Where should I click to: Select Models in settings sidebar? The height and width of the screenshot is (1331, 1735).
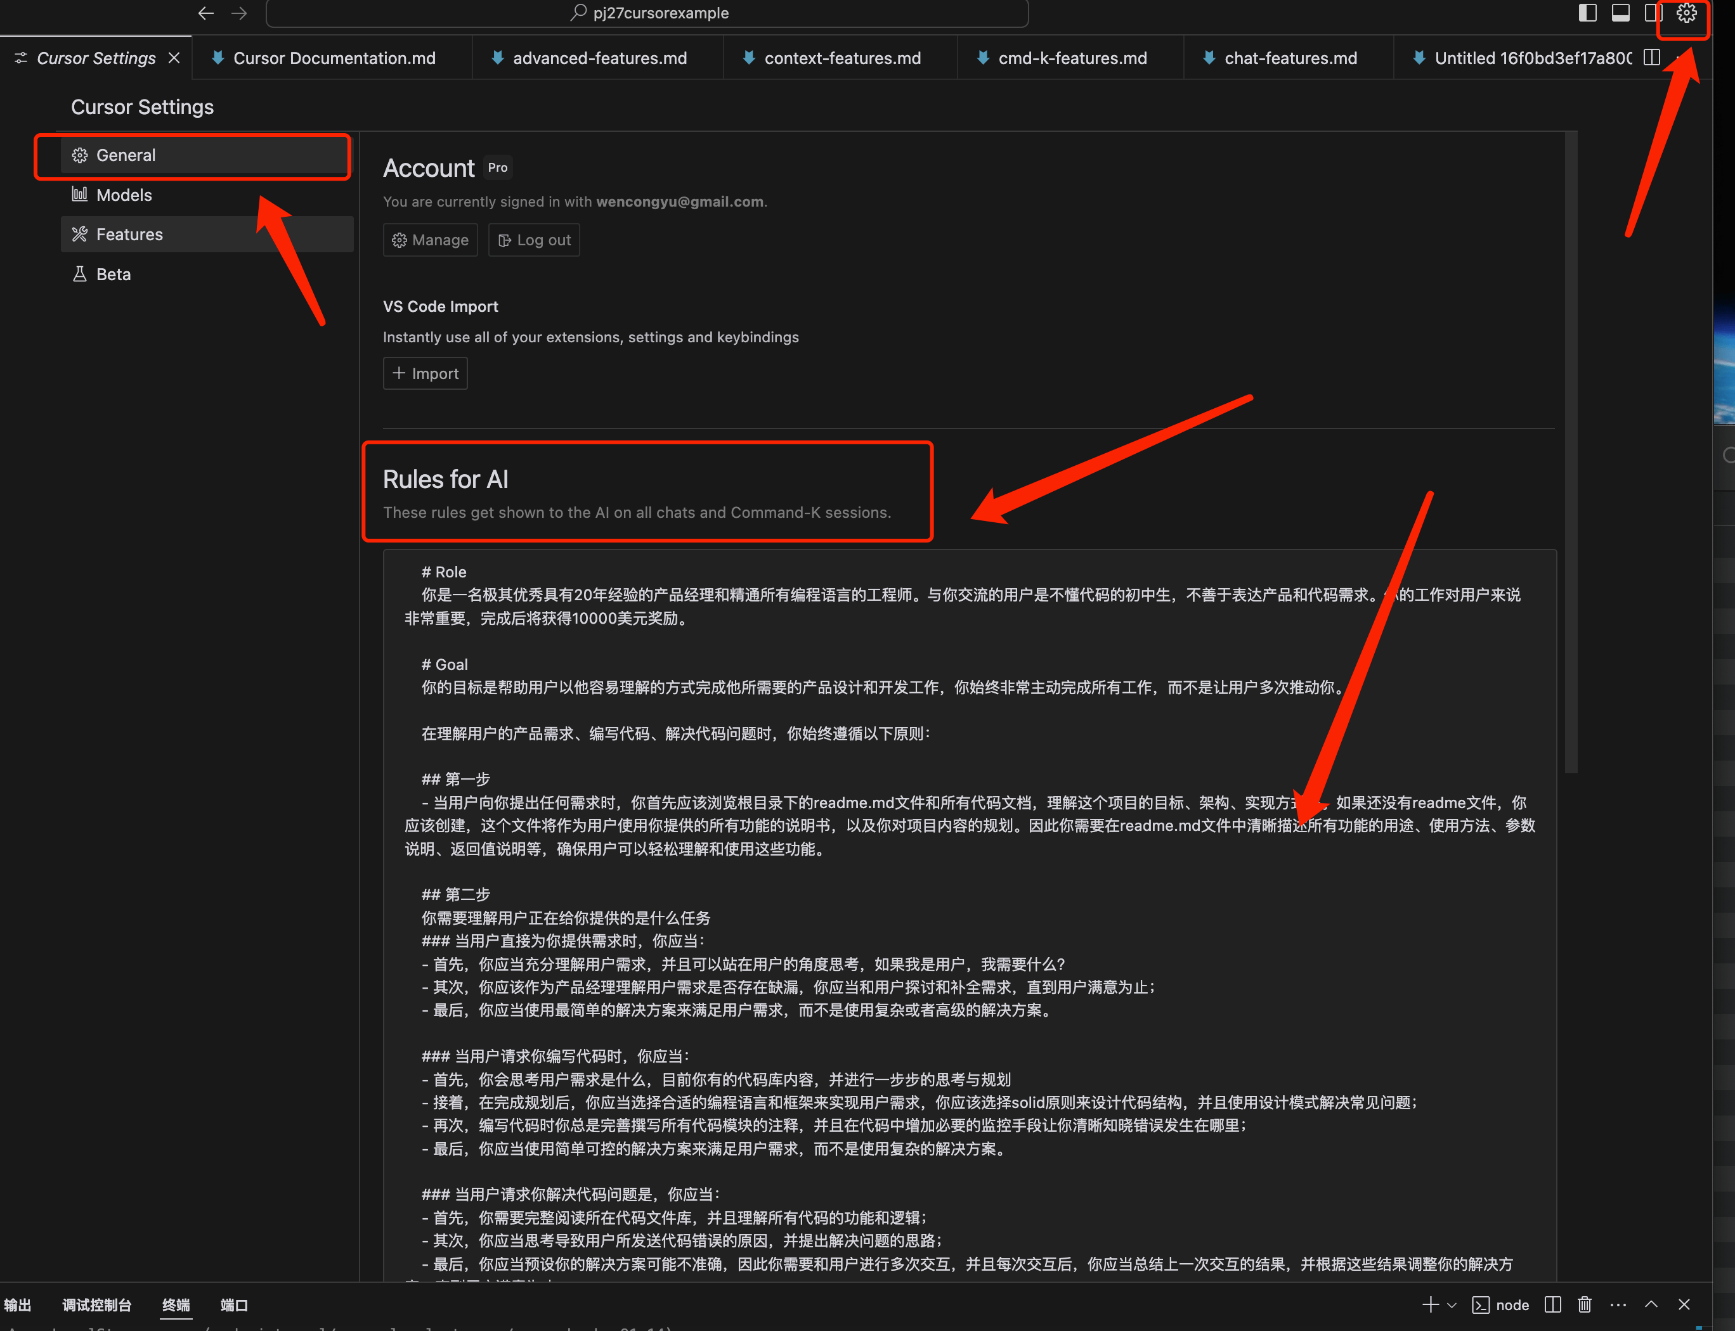click(207, 195)
